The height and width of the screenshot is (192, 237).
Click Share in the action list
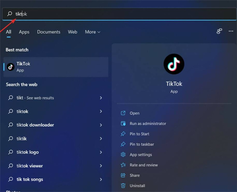click(x=135, y=175)
